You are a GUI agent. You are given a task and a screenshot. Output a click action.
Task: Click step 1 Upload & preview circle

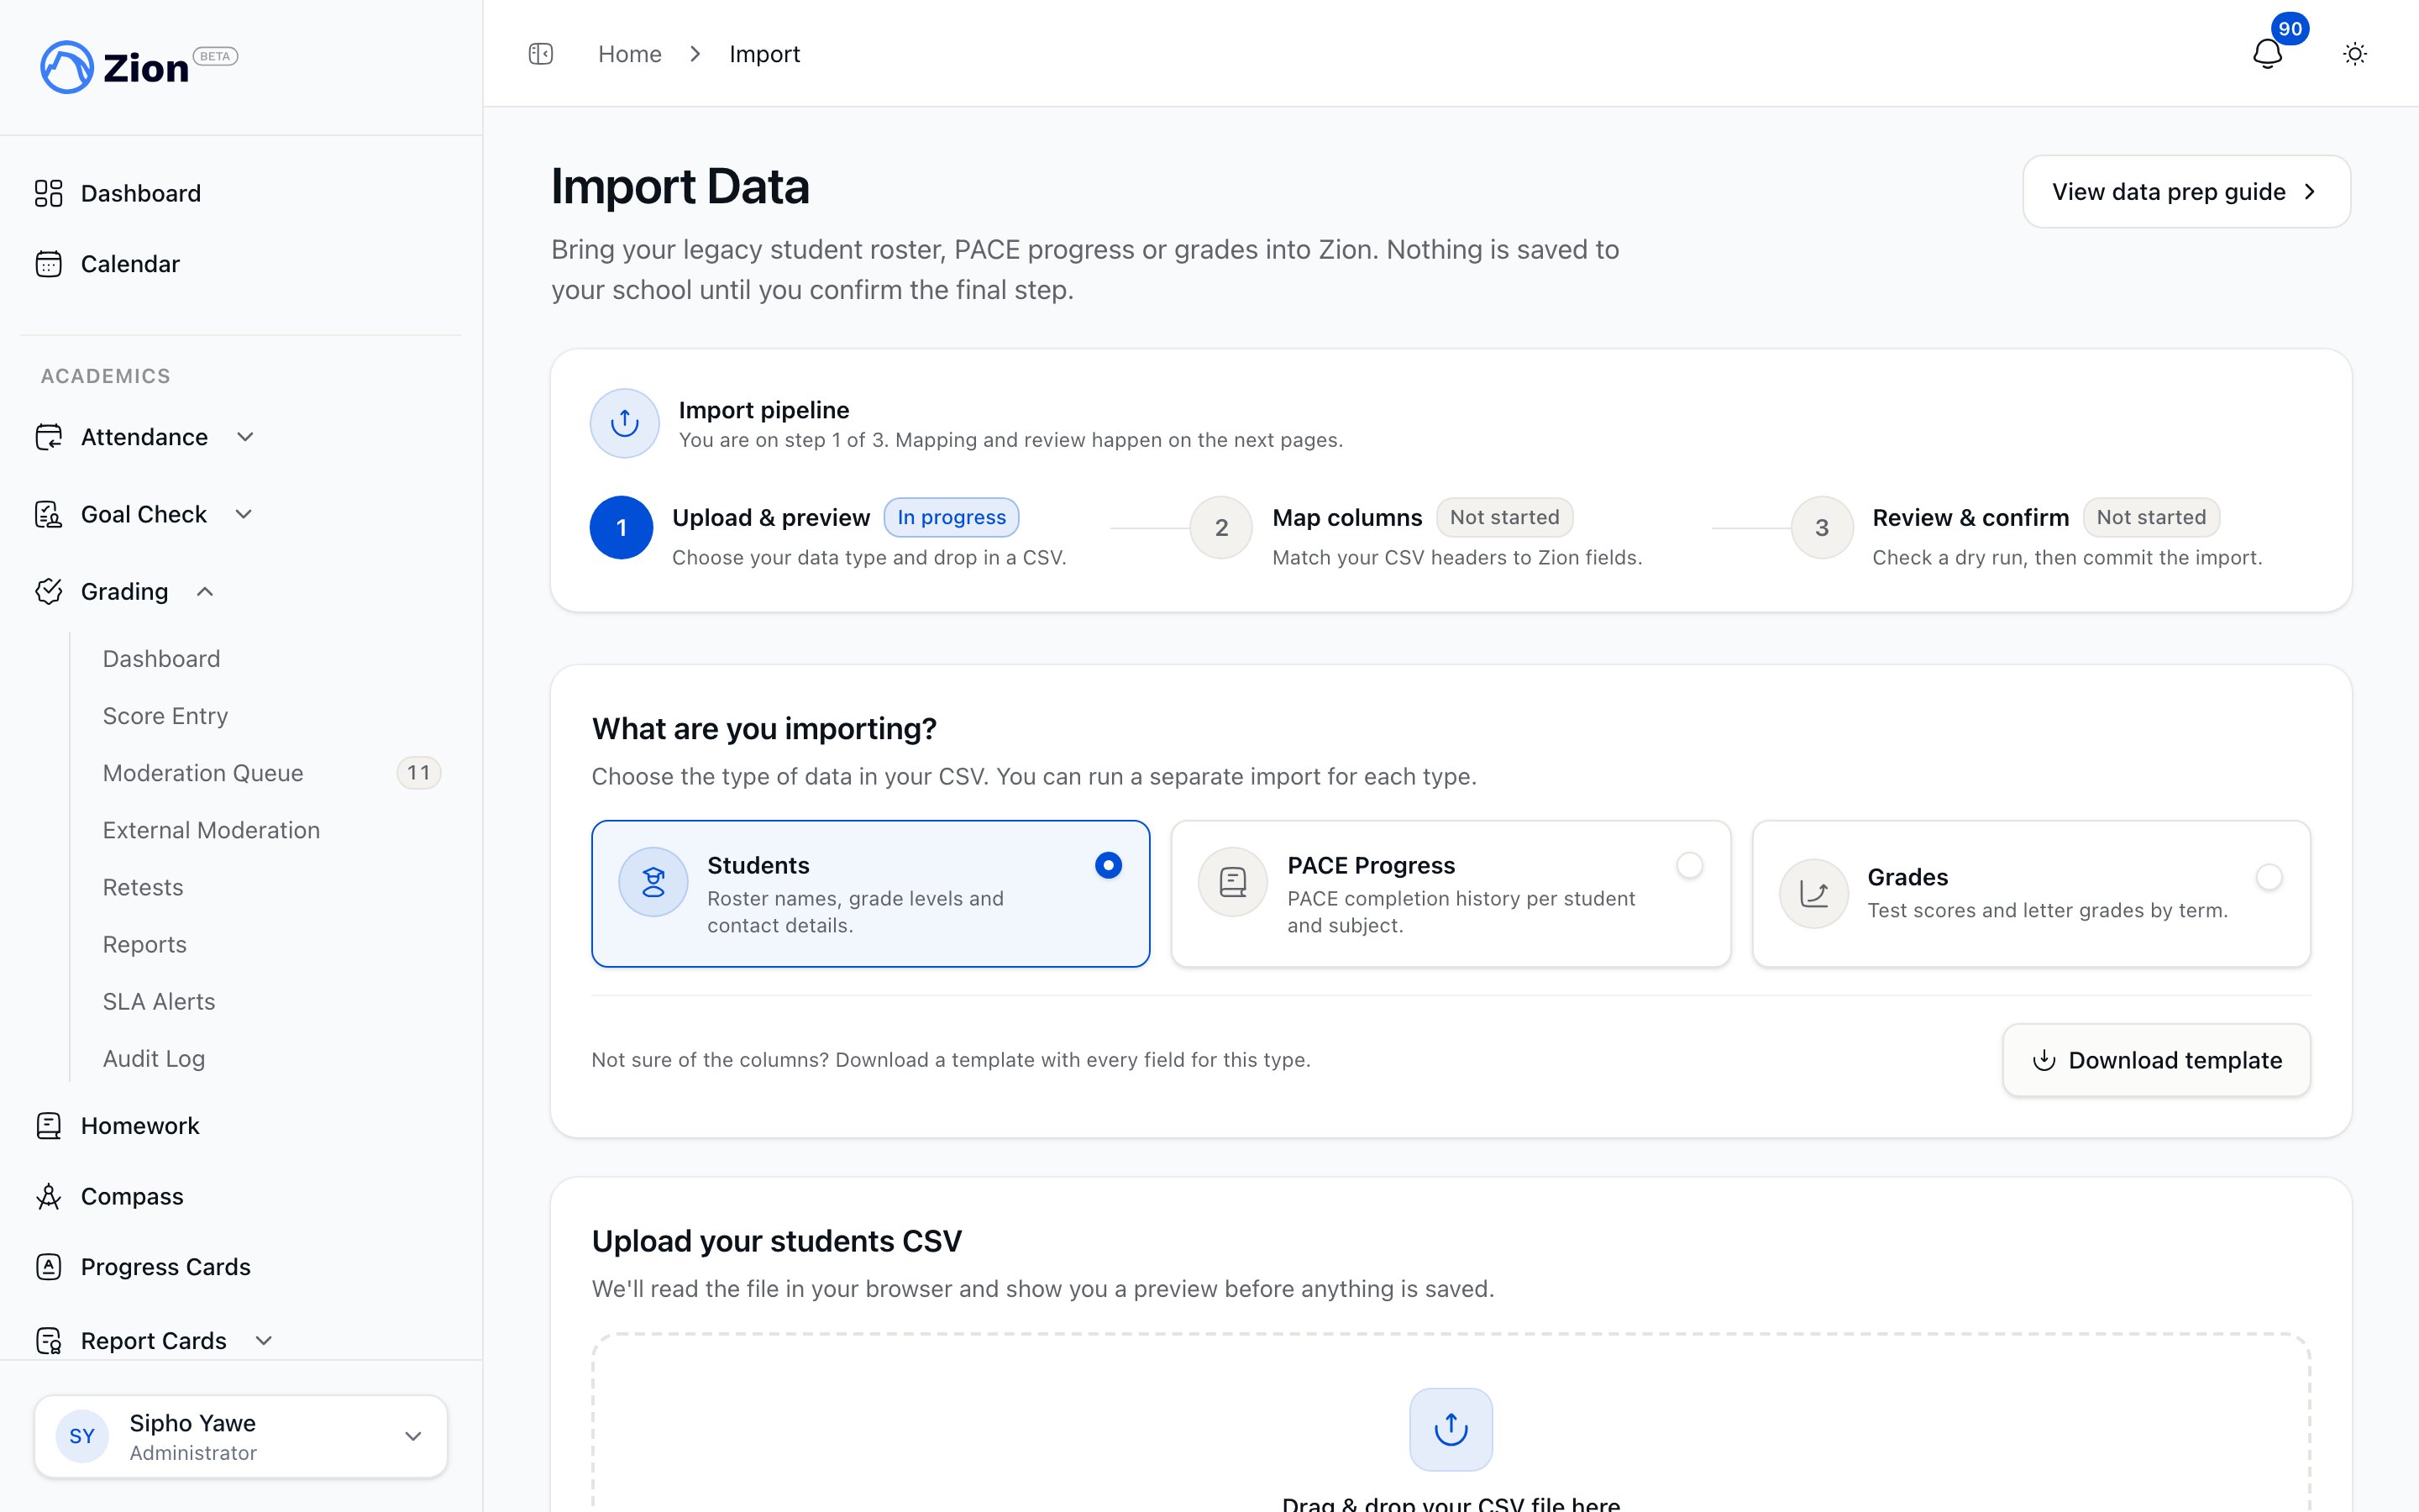621,527
